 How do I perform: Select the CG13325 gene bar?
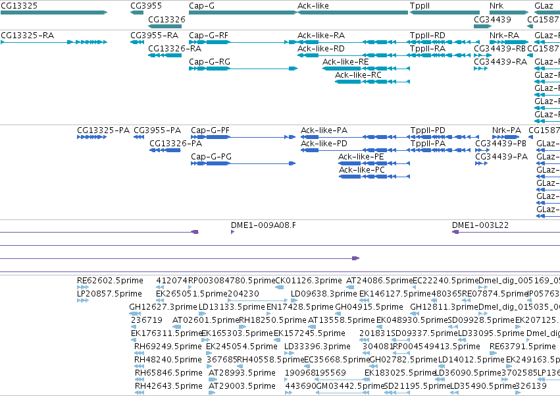(53, 13)
